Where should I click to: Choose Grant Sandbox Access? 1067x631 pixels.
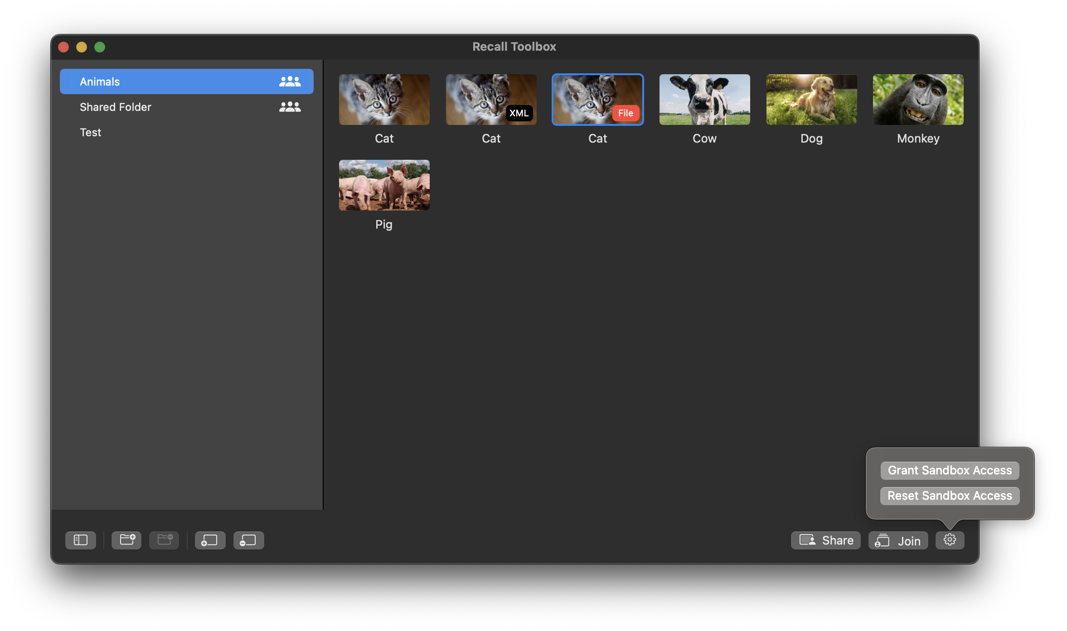(x=950, y=470)
